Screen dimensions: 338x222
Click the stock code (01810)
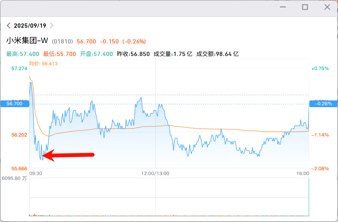tap(62, 42)
